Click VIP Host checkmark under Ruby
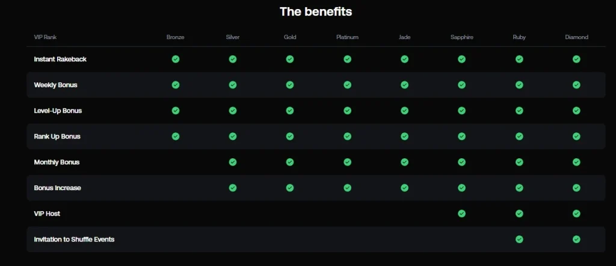Viewport: 616px width, 266px height. click(x=519, y=214)
